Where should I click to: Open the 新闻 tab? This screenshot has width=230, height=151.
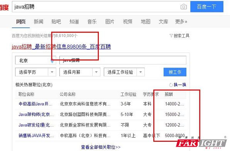coord(39,22)
